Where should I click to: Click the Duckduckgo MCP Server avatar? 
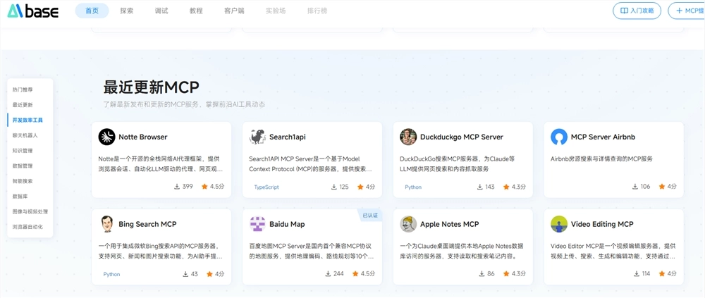point(408,137)
